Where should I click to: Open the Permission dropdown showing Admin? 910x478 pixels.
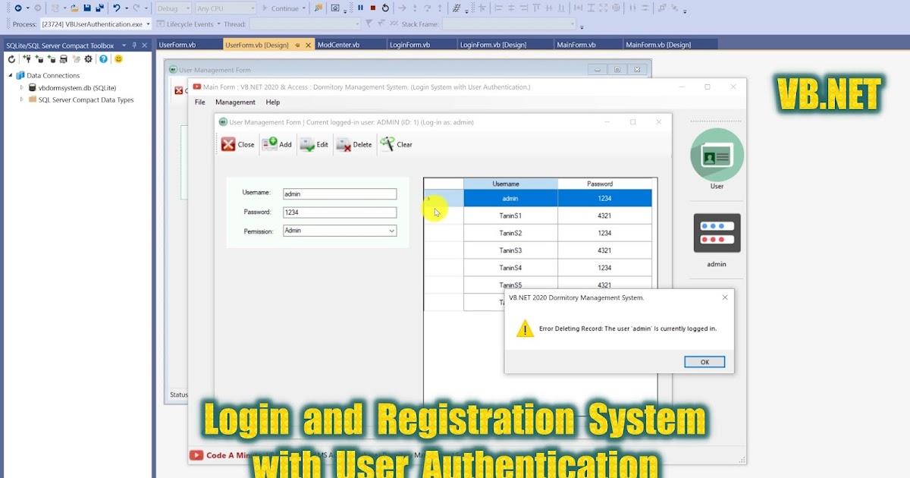click(391, 231)
